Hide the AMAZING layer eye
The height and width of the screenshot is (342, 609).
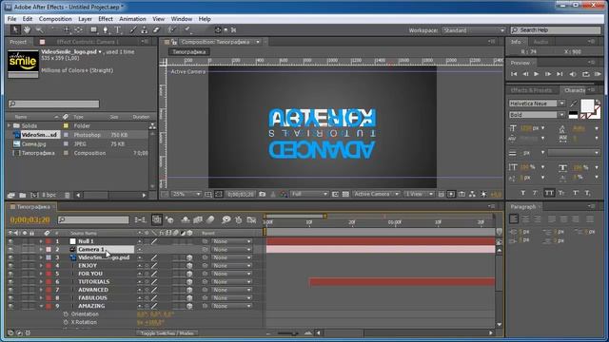[10, 306]
